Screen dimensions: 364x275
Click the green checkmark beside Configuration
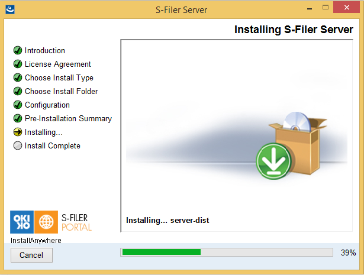(18, 105)
